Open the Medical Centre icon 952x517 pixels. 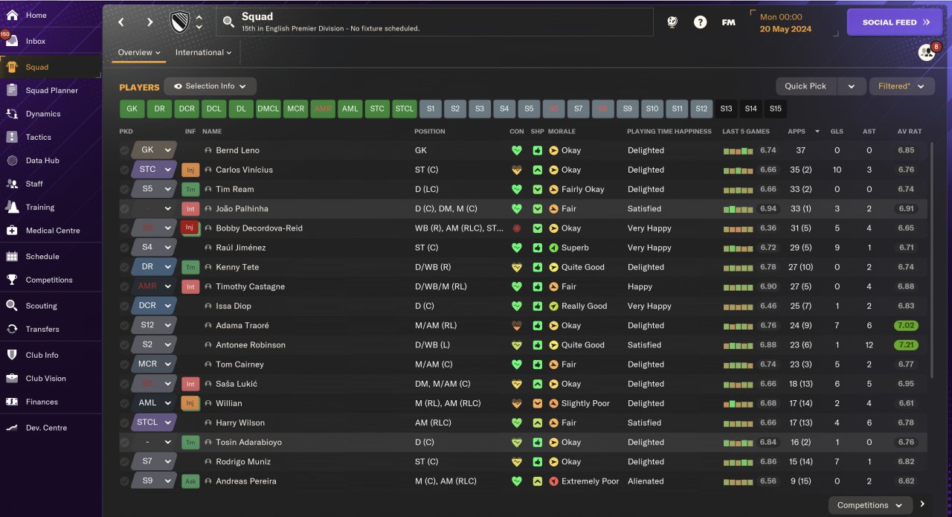(x=12, y=231)
